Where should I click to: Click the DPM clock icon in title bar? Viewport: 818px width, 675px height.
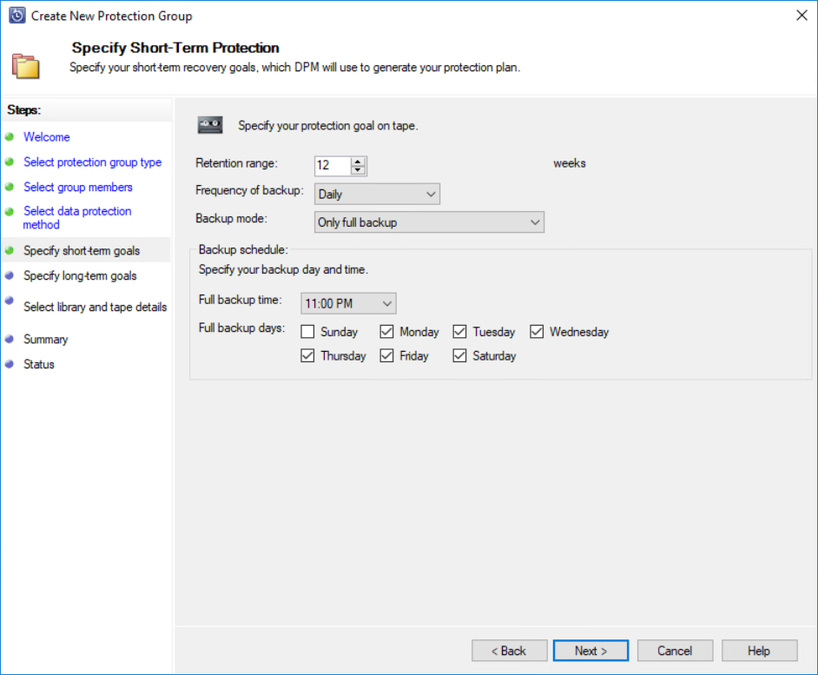click(x=16, y=16)
